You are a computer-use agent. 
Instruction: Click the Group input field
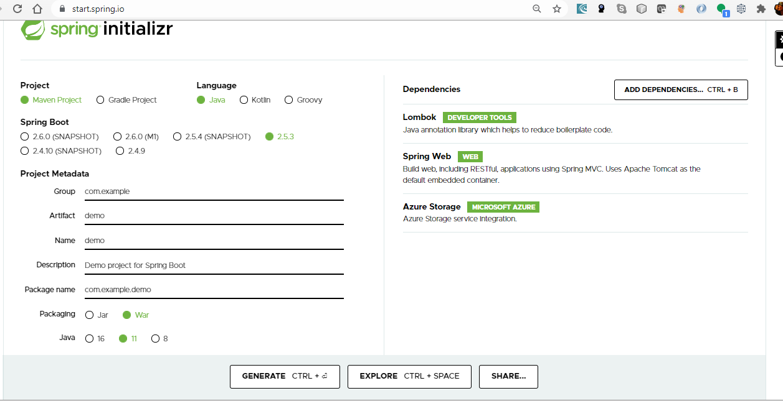point(214,191)
